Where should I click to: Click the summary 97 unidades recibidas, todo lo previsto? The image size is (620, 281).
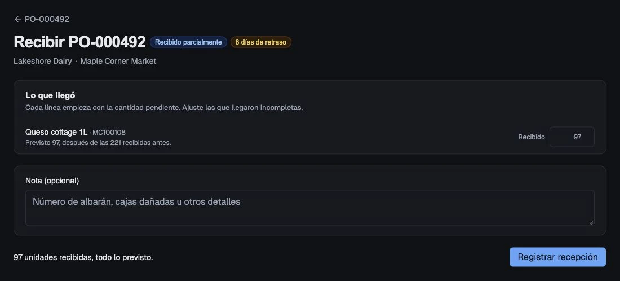[83, 257]
